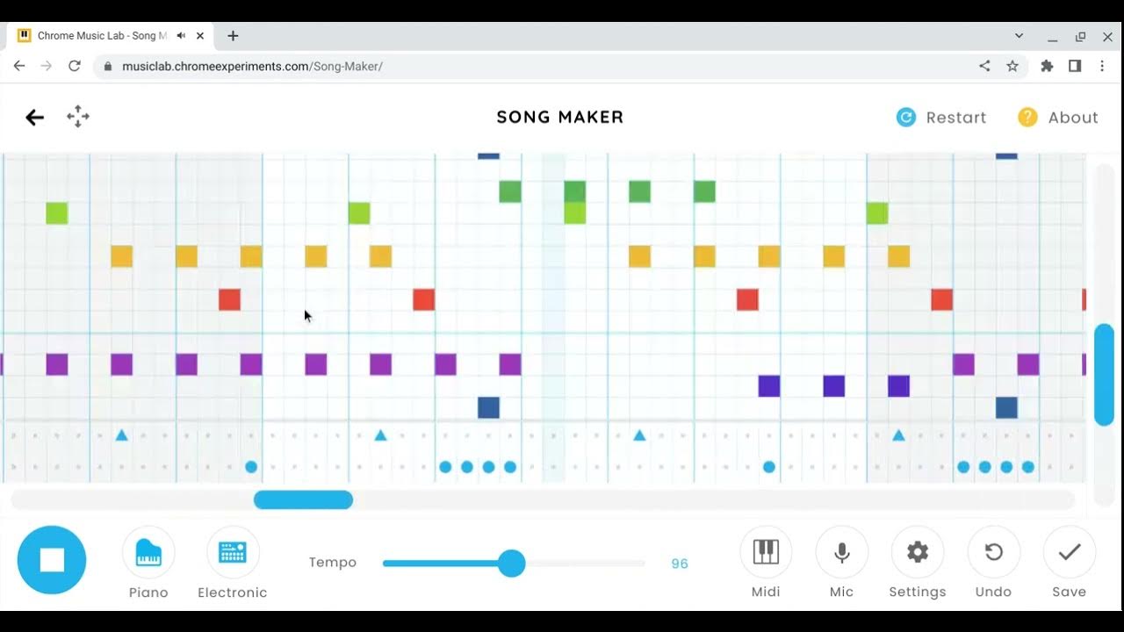This screenshot has width=1124, height=632.
Task: Open a new browser tab
Action: [x=233, y=36]
